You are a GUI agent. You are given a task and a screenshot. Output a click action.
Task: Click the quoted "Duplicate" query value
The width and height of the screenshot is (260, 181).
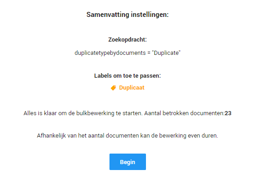click(x=166, y=53)
